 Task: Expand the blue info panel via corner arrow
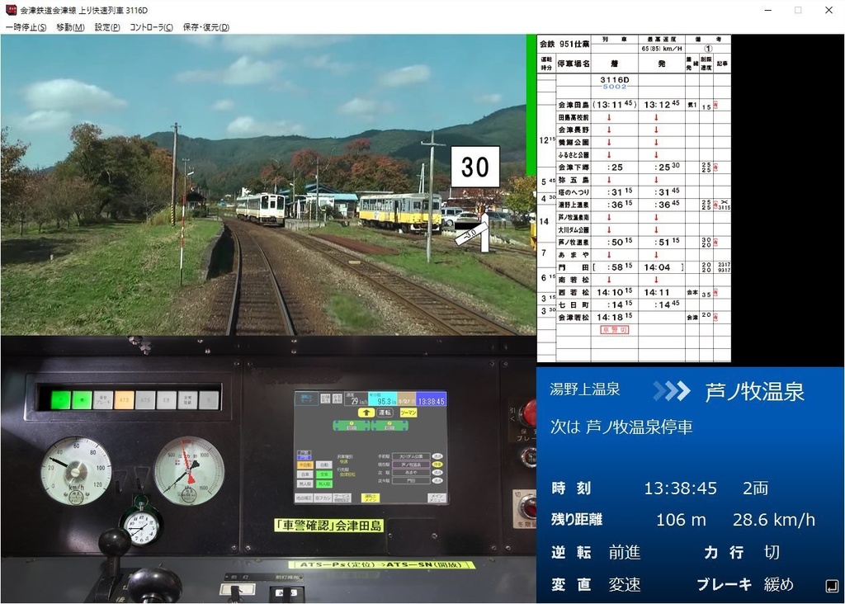(x=832, y=586)
